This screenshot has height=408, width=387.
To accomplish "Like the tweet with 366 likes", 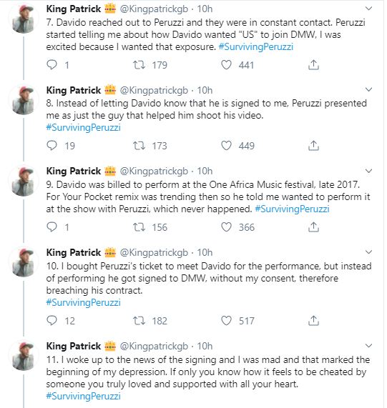I will pyautogui.click(x=226, y=227).
